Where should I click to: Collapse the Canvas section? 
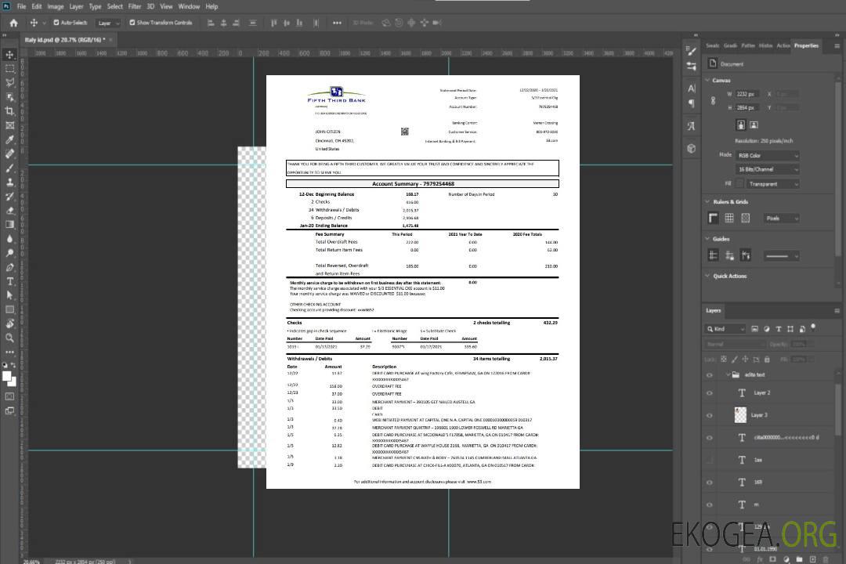point(707,81)
